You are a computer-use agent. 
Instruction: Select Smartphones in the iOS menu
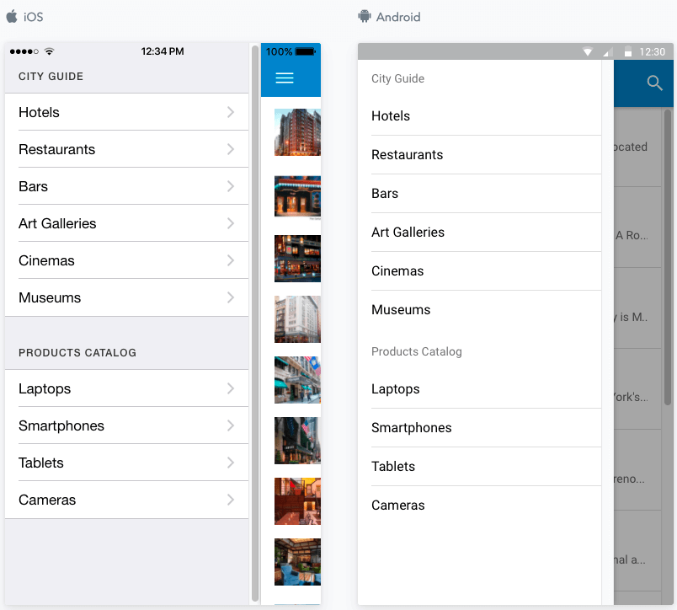[126, 425]
